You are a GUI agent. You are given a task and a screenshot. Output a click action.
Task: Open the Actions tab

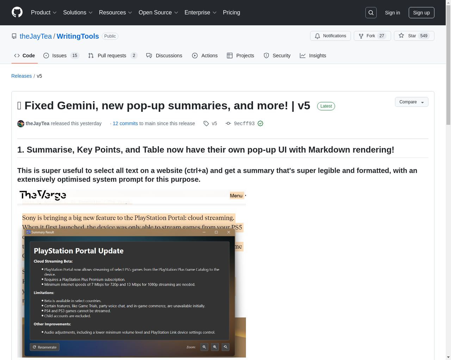point(205,56)
